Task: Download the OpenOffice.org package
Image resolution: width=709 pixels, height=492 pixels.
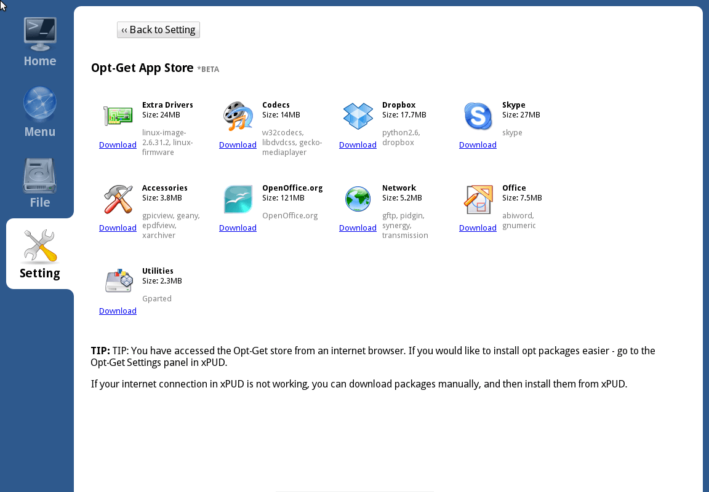Action: [x=238, y=228]
